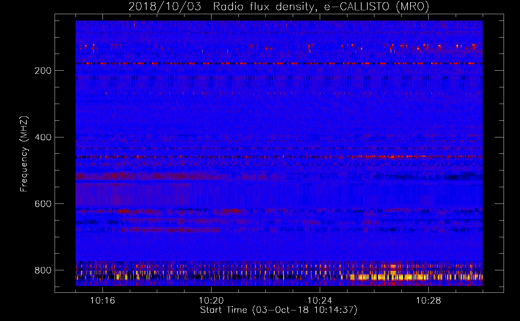The height and width of the screenshot is (321, 520).
Task: Click the 10:16 time tick label
Action: [x=103, y=300]
